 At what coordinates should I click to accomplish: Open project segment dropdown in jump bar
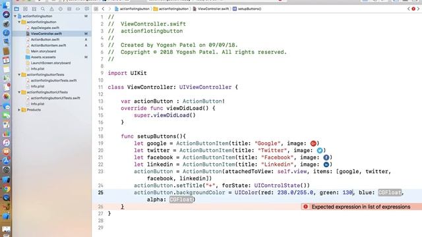click(x=132, y=9)
